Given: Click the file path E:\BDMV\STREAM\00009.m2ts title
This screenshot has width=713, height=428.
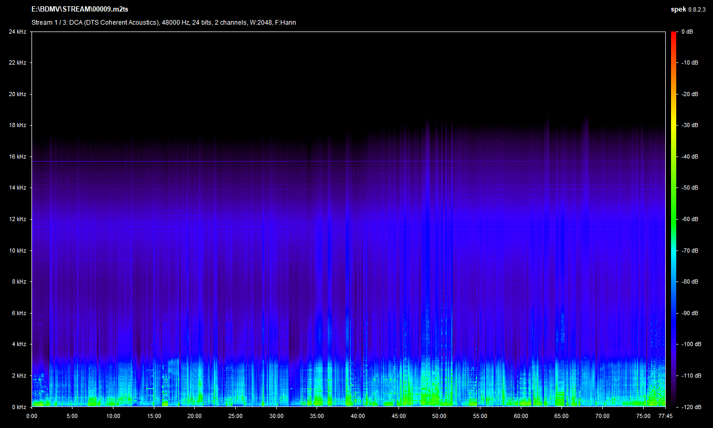Looking at the screenshot, I should [x=80, y=9].
